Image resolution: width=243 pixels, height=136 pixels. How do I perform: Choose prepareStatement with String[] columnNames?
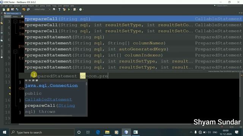tap(134, 43)
